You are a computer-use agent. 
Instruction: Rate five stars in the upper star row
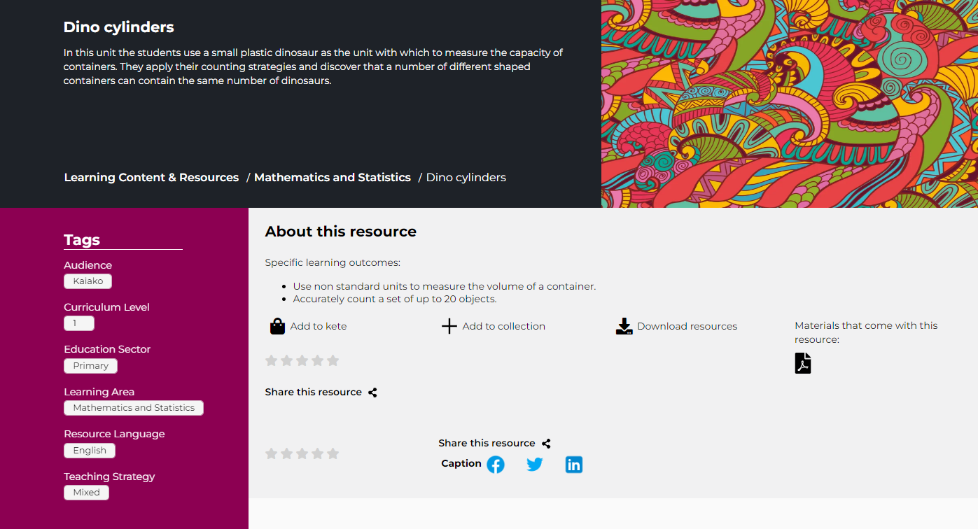333,361
